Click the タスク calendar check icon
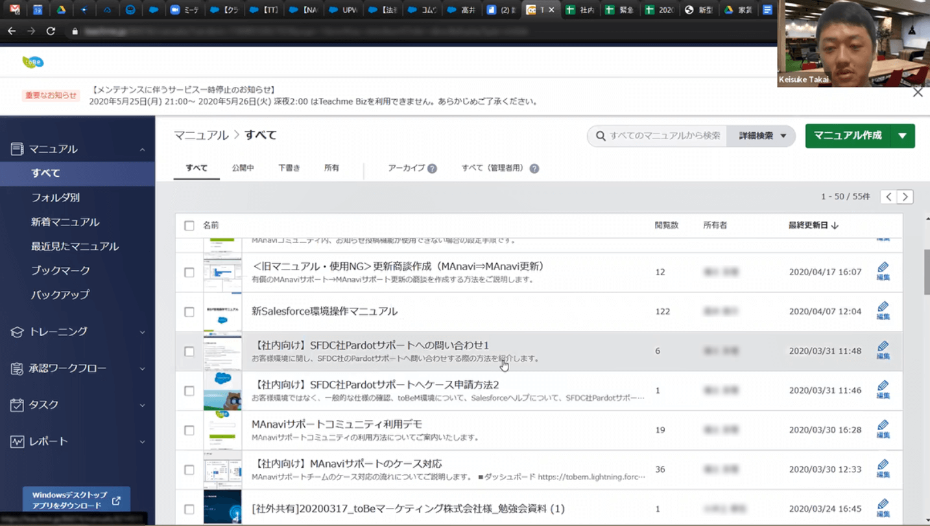 [x=17, y=405]
